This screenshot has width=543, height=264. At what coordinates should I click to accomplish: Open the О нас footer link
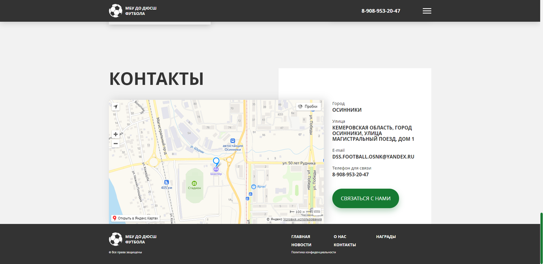pyautogui.click(x=340, y=237)
